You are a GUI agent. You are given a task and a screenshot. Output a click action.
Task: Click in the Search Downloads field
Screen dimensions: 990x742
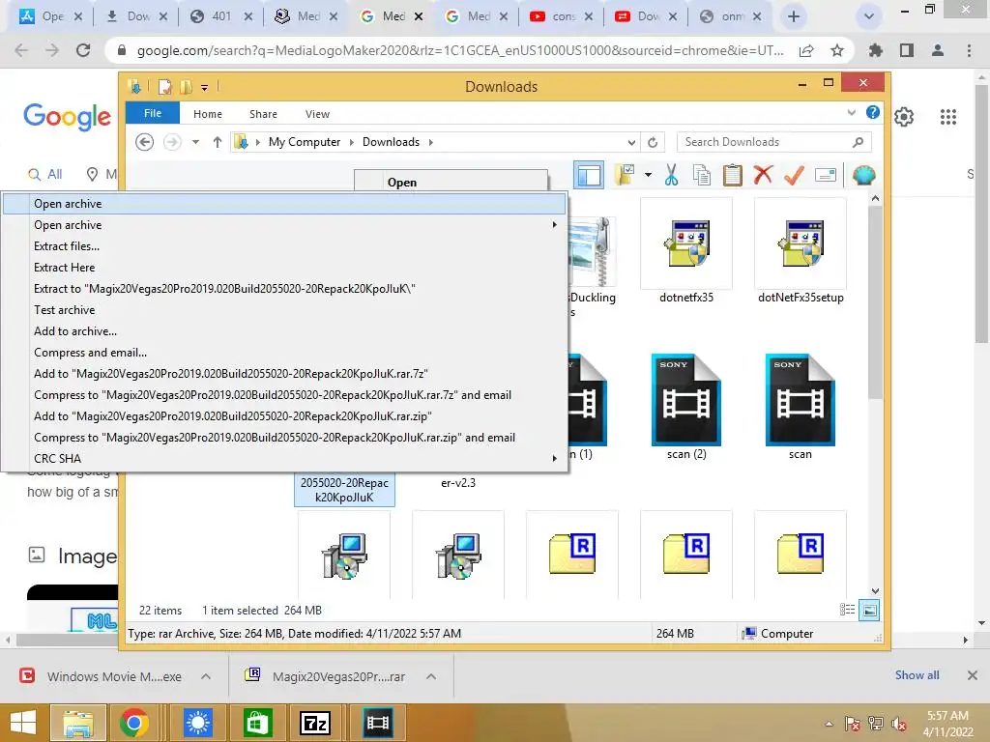pyautogui.click(x=773, y=142)
